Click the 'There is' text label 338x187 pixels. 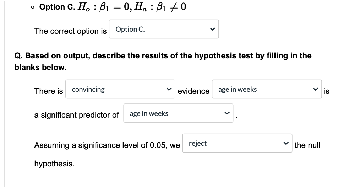click(x=48, y=91)
